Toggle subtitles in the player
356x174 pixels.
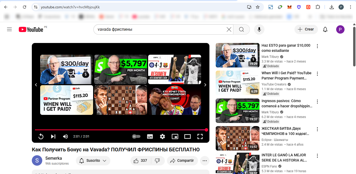(x=150, y=136)
